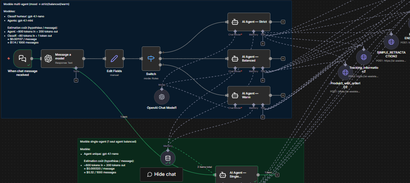Add tool under AI Agent — Balanced

coord(263,80)
